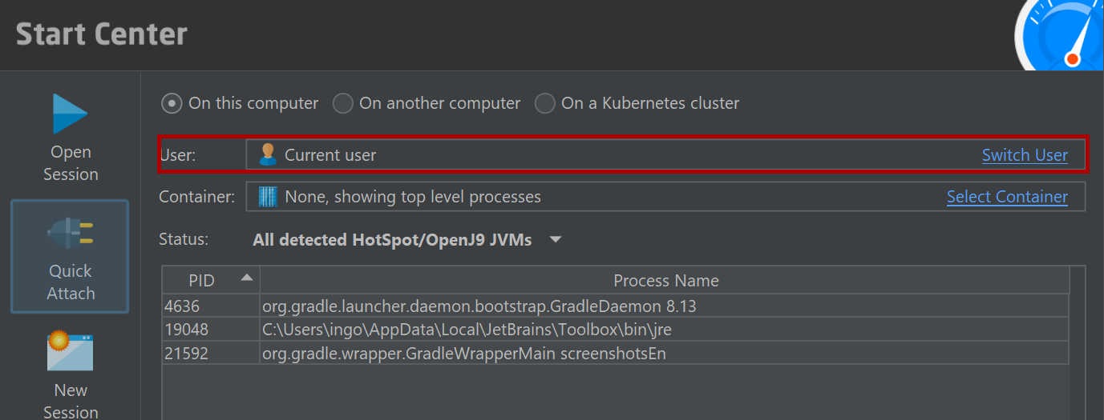Toggle PID column sort arrow
Image resolution: width=1104 pixels, height=420 pixels.
click(247, 278)
